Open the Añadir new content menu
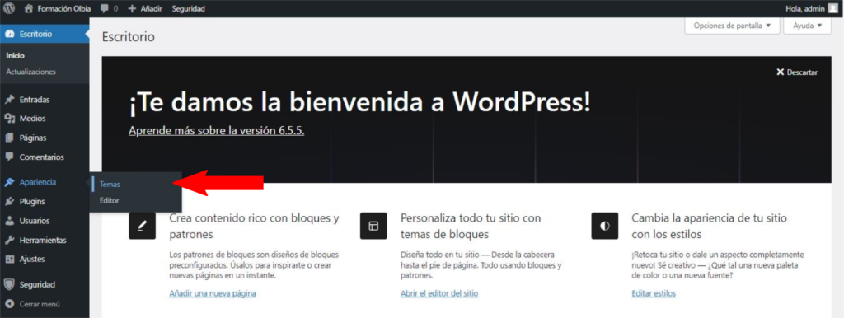The height and width of the screenshot is (318, 844). pos(144,8)
